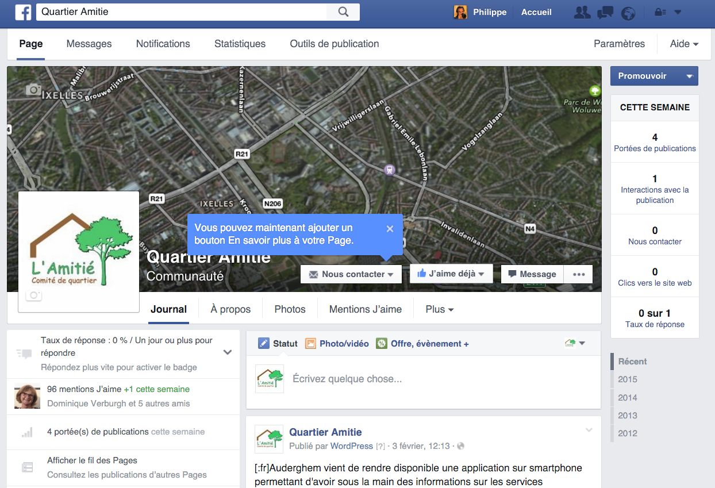Viewport: 715px width, 488px height.
Task: Open the Statistiques tab
Action: pos(240,44)
